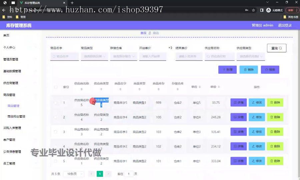Viewport: 300px width, 180px height.
Task: Open 详情 for 商品名字5 row
Action: (x=238, y=103)
